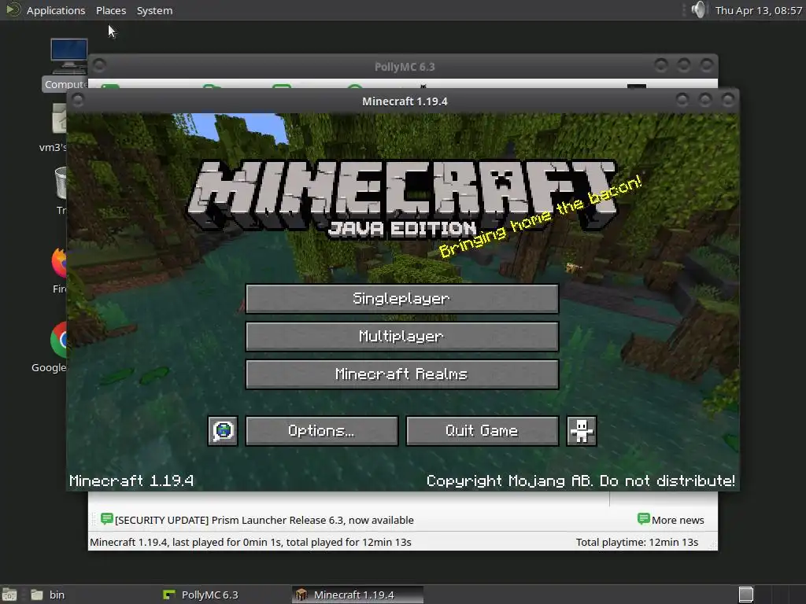The width and height of the screenshot is (806, 604).
Task: Open the PollyMC window menu button
Action: pos(99,65)
